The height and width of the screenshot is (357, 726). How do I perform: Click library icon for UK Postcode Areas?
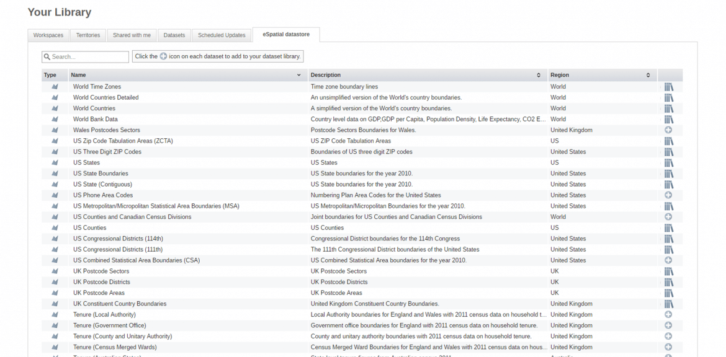pos(668,293)
